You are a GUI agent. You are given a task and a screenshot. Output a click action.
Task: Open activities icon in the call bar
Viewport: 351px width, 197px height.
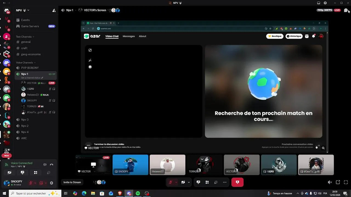click(x=207, y=182)
